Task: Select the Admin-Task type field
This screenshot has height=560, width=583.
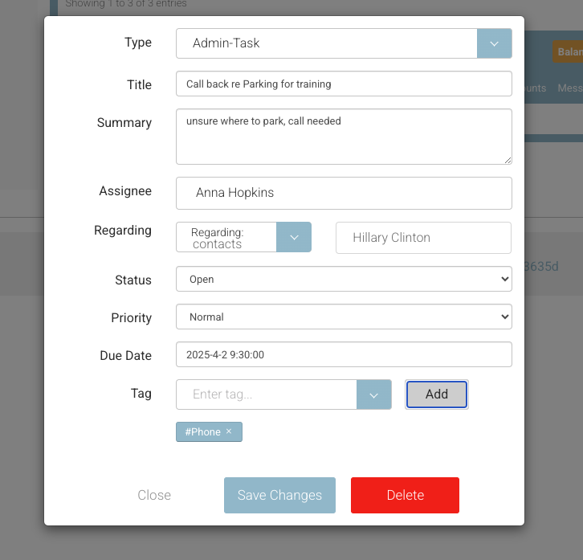Action: [326, 43]
